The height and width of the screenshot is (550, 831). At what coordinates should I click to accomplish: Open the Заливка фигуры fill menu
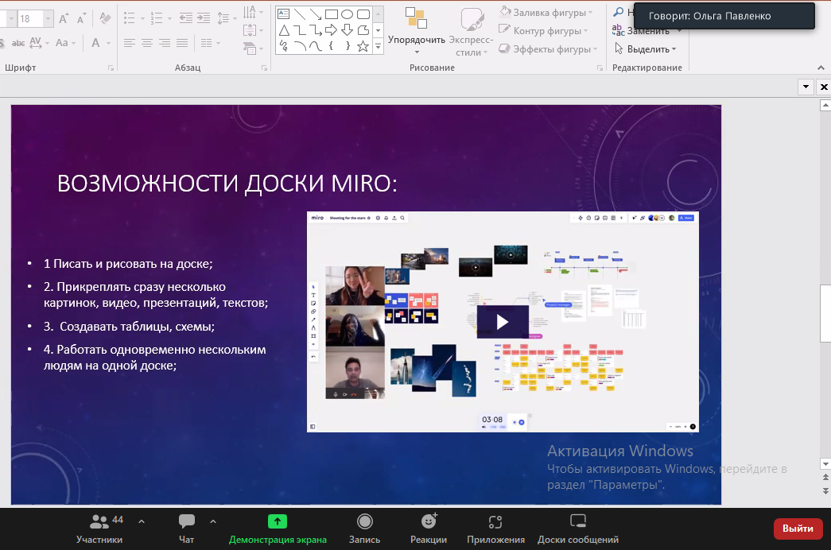[547, 12]
